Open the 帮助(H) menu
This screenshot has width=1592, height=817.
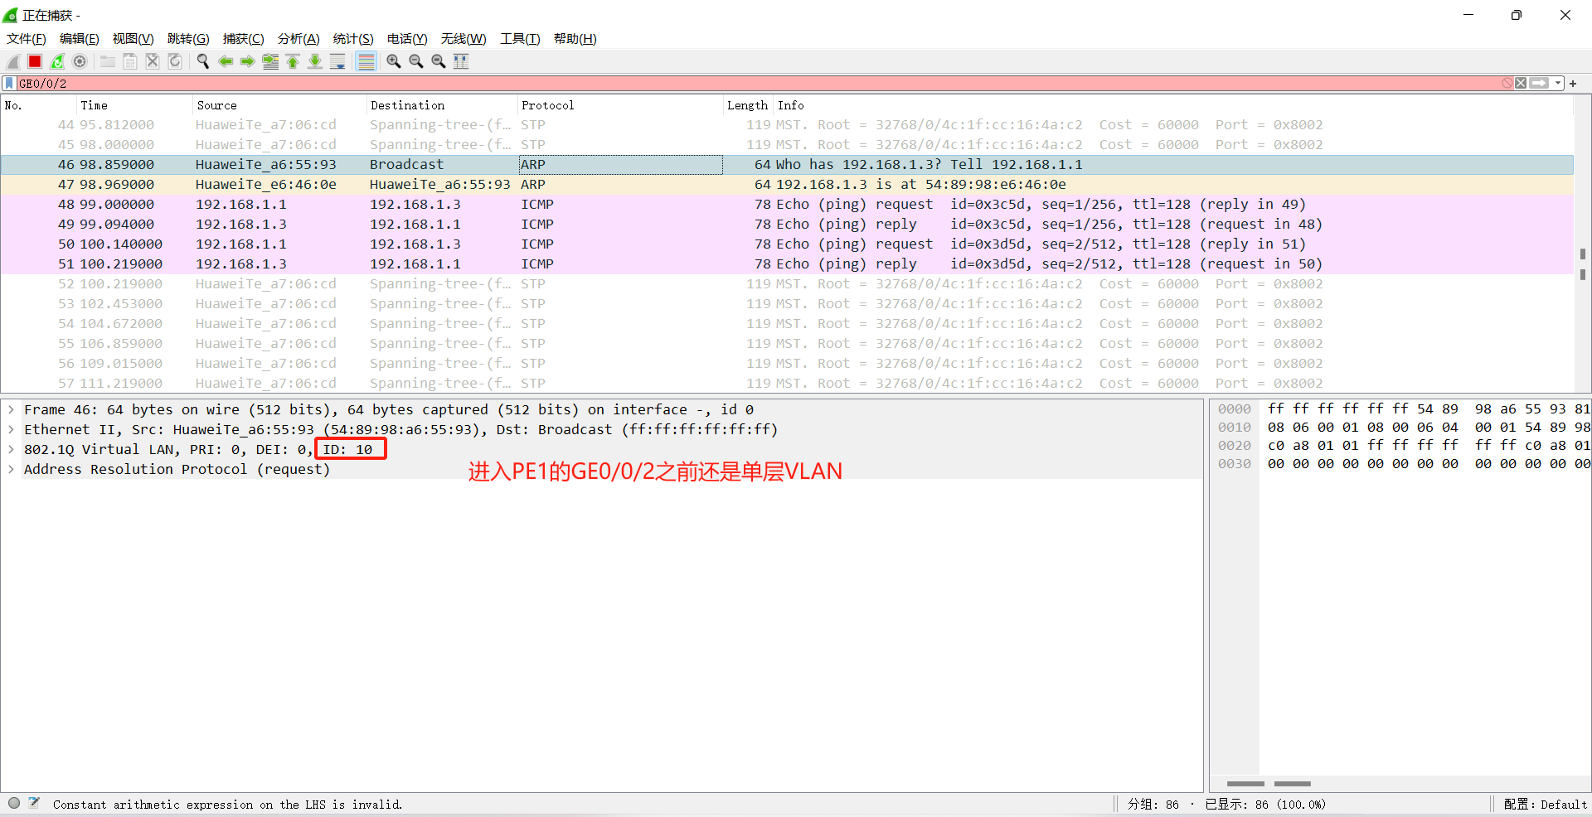point(575,39)
